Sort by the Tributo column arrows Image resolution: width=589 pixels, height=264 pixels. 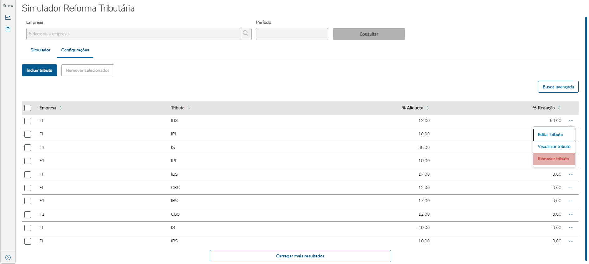(x=189, y=108)
